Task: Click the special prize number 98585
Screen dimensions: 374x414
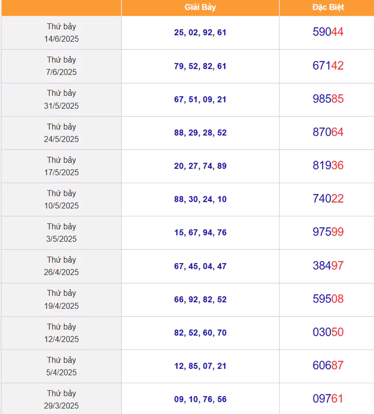Action: pos(328,99)
